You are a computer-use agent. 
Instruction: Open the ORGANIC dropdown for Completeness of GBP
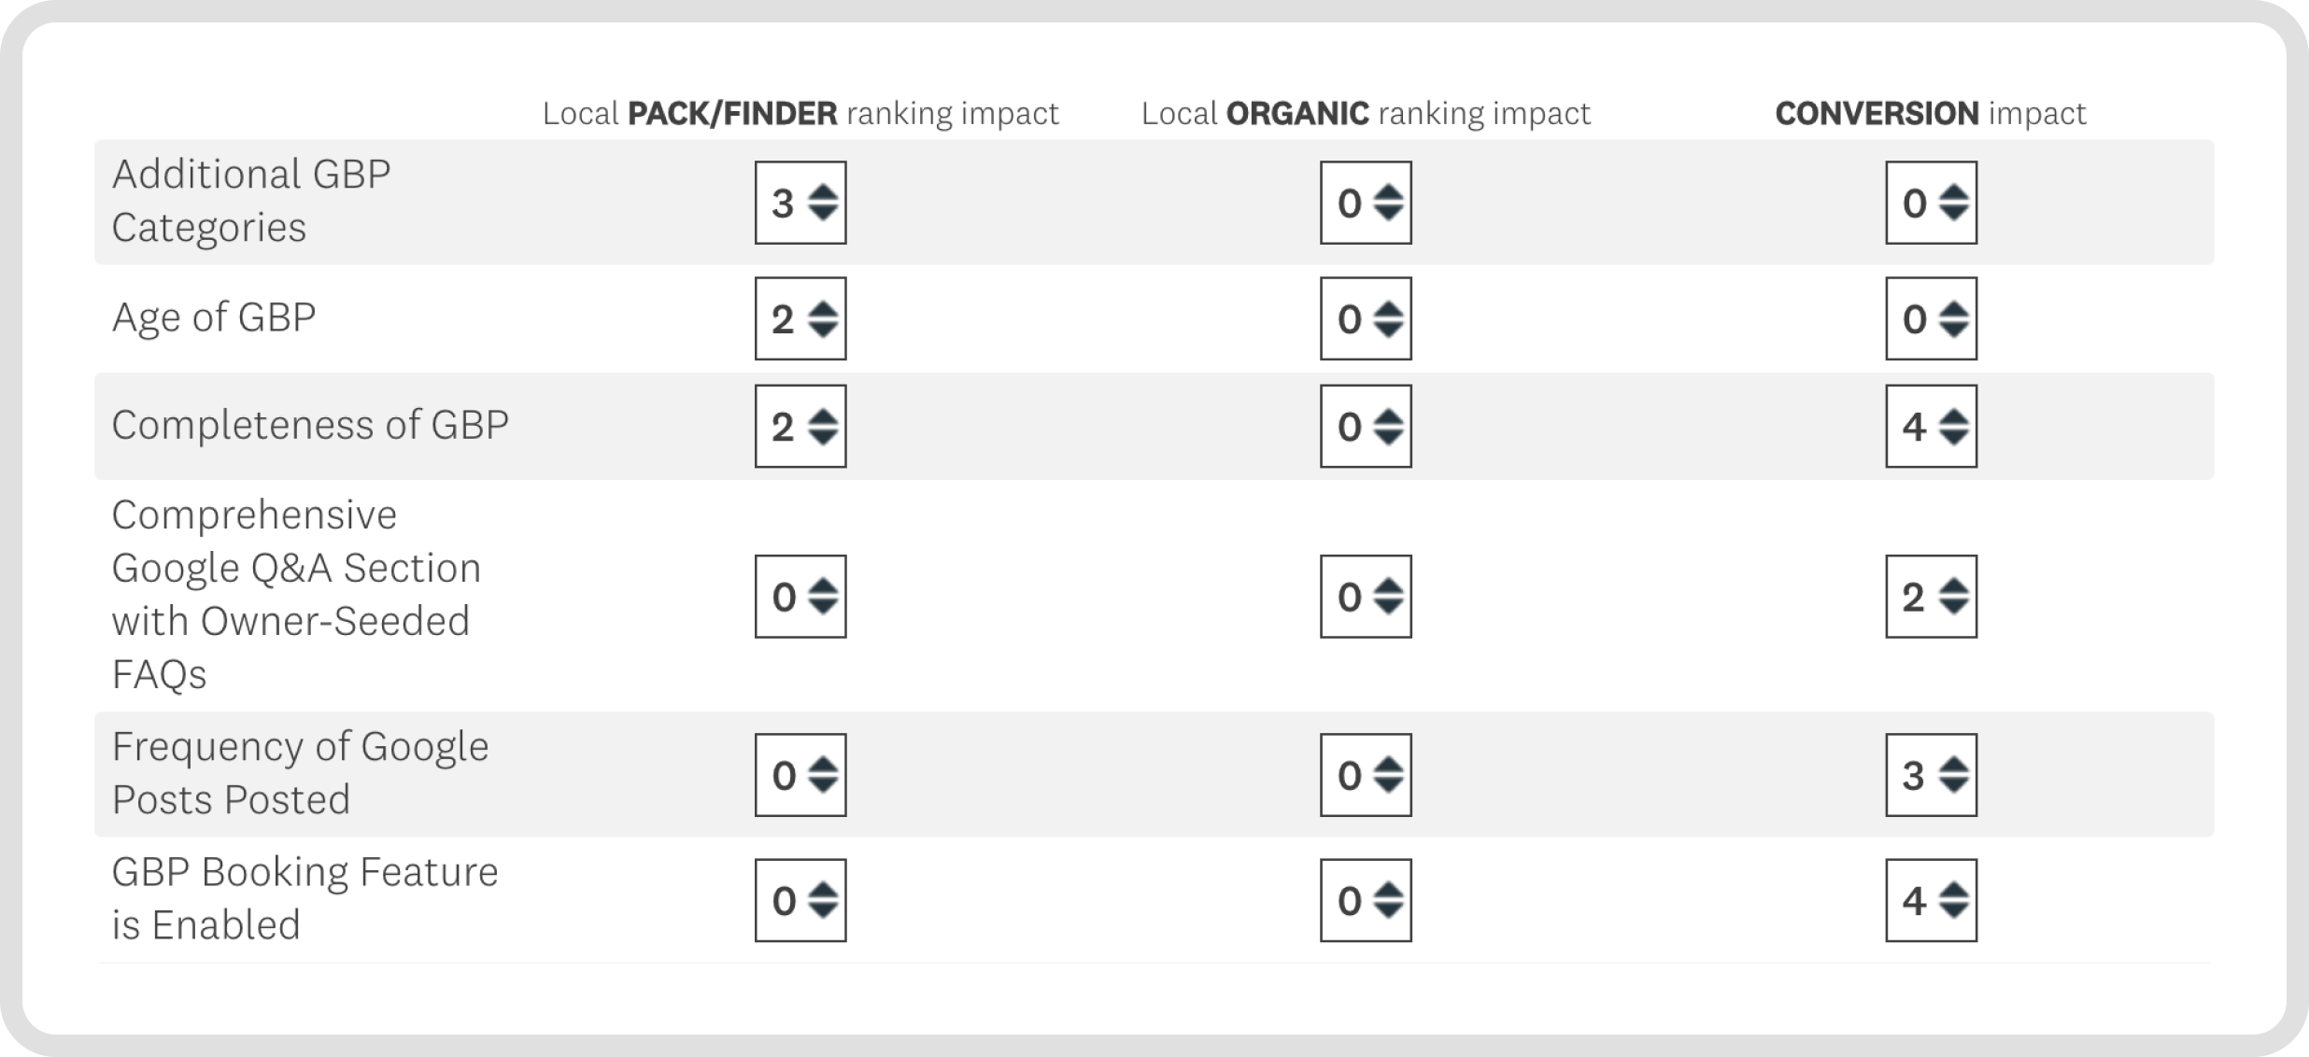pos(1366,426)
